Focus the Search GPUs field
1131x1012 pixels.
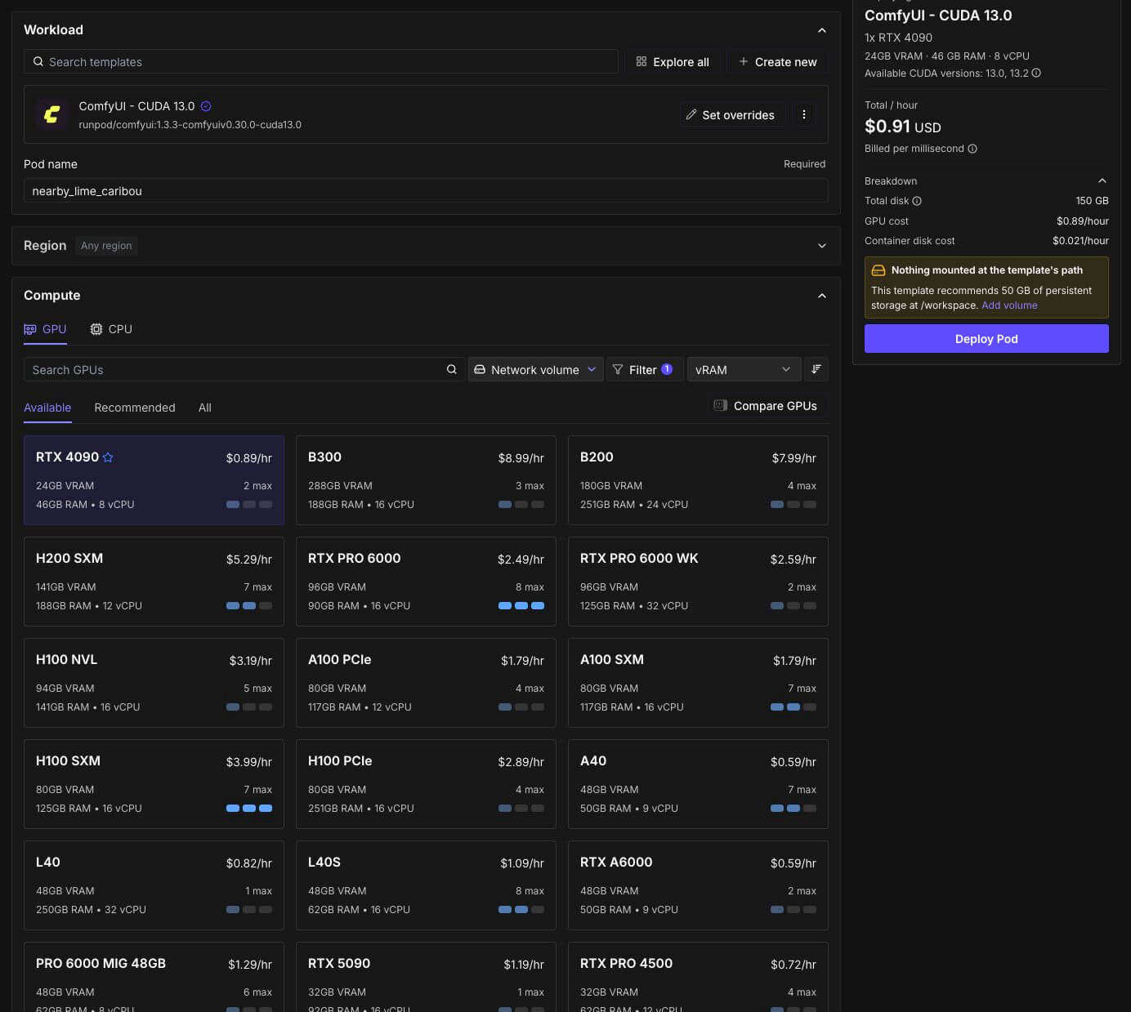(x=244, y=370)
